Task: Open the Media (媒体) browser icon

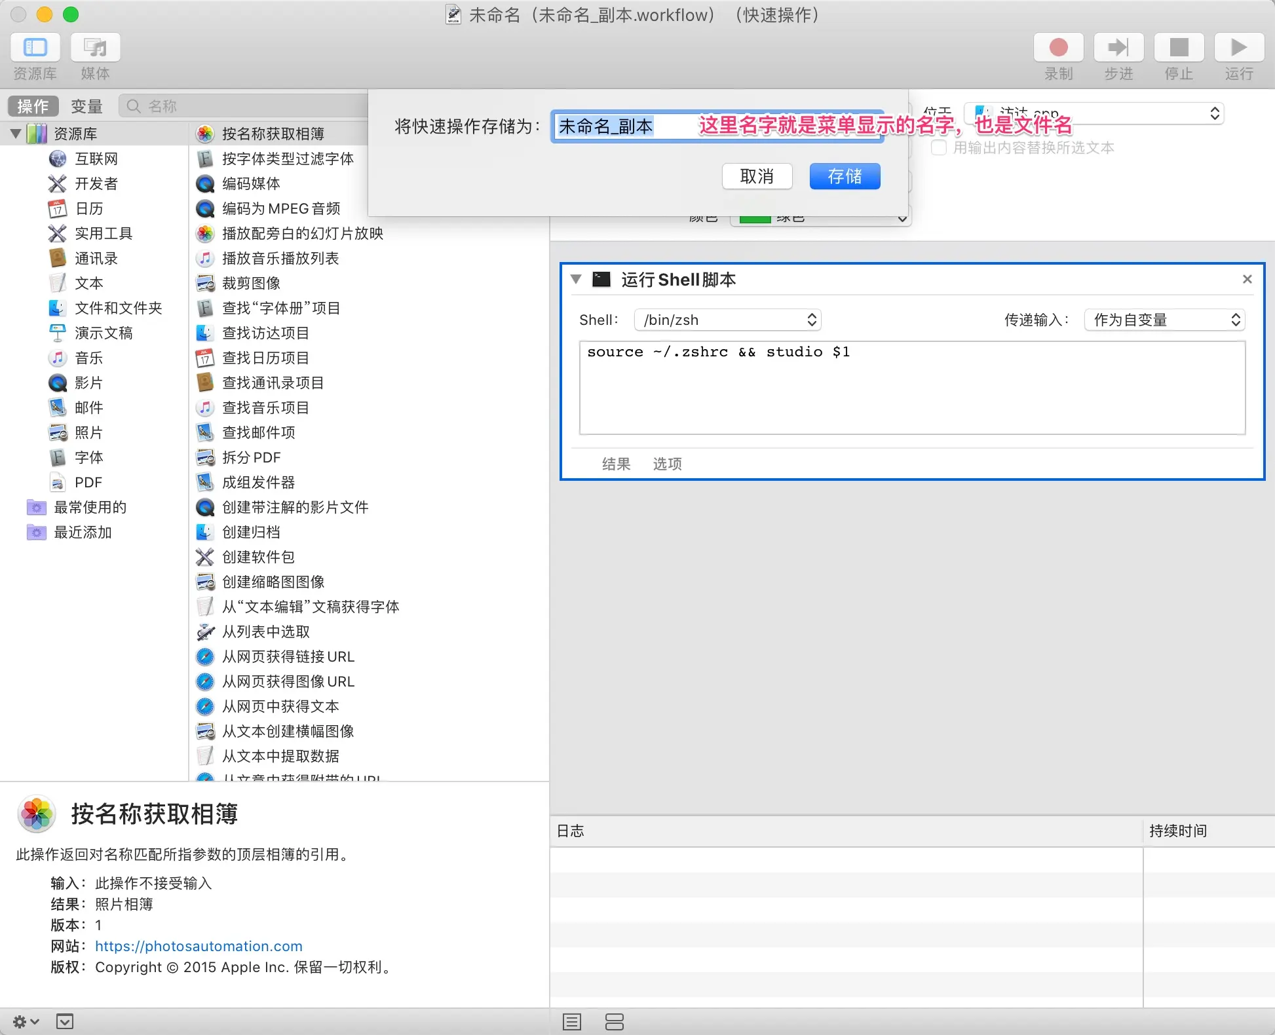Action: click(96, 48)
